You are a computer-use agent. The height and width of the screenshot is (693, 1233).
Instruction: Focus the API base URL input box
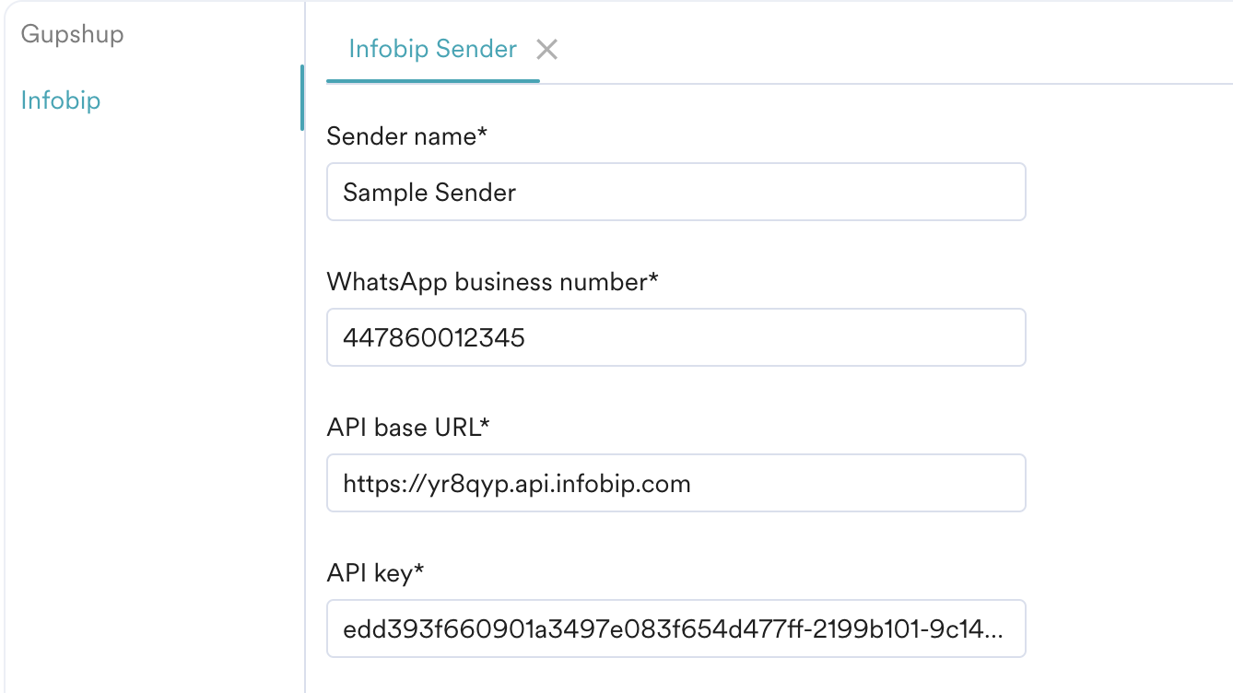(676, 483)
